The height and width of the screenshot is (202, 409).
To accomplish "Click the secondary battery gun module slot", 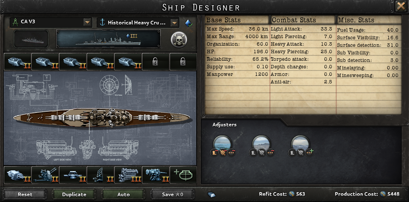I will (156, 175).
